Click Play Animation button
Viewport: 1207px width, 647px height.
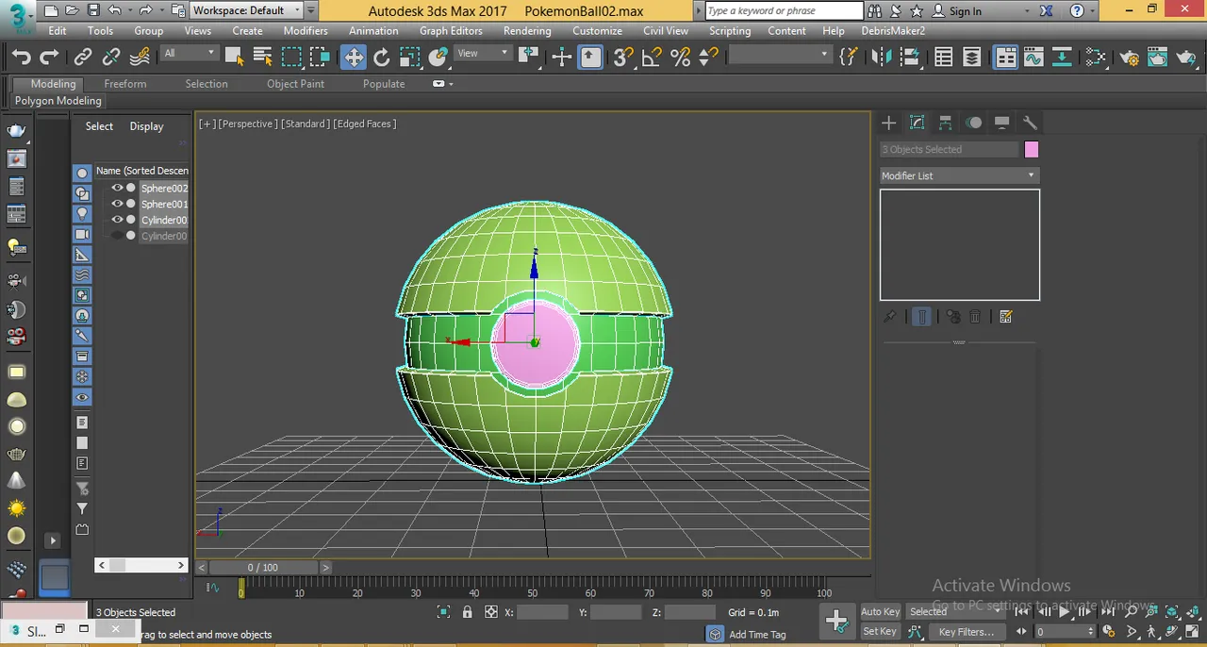click(1065, 612)
